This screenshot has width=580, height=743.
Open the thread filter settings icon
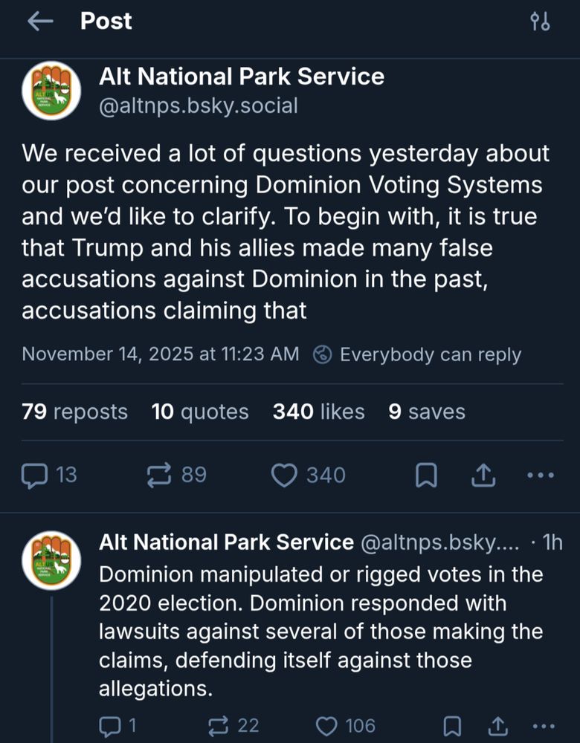(541, 21)
